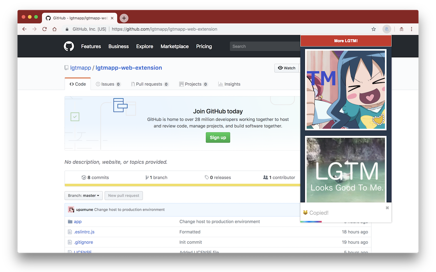Open the app folder link
Screen dimensions: 436x272
click(78, 221)
